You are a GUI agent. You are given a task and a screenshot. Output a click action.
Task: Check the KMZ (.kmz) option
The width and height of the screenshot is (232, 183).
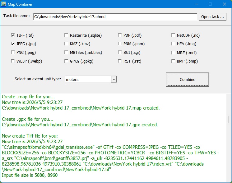point(66,44)
